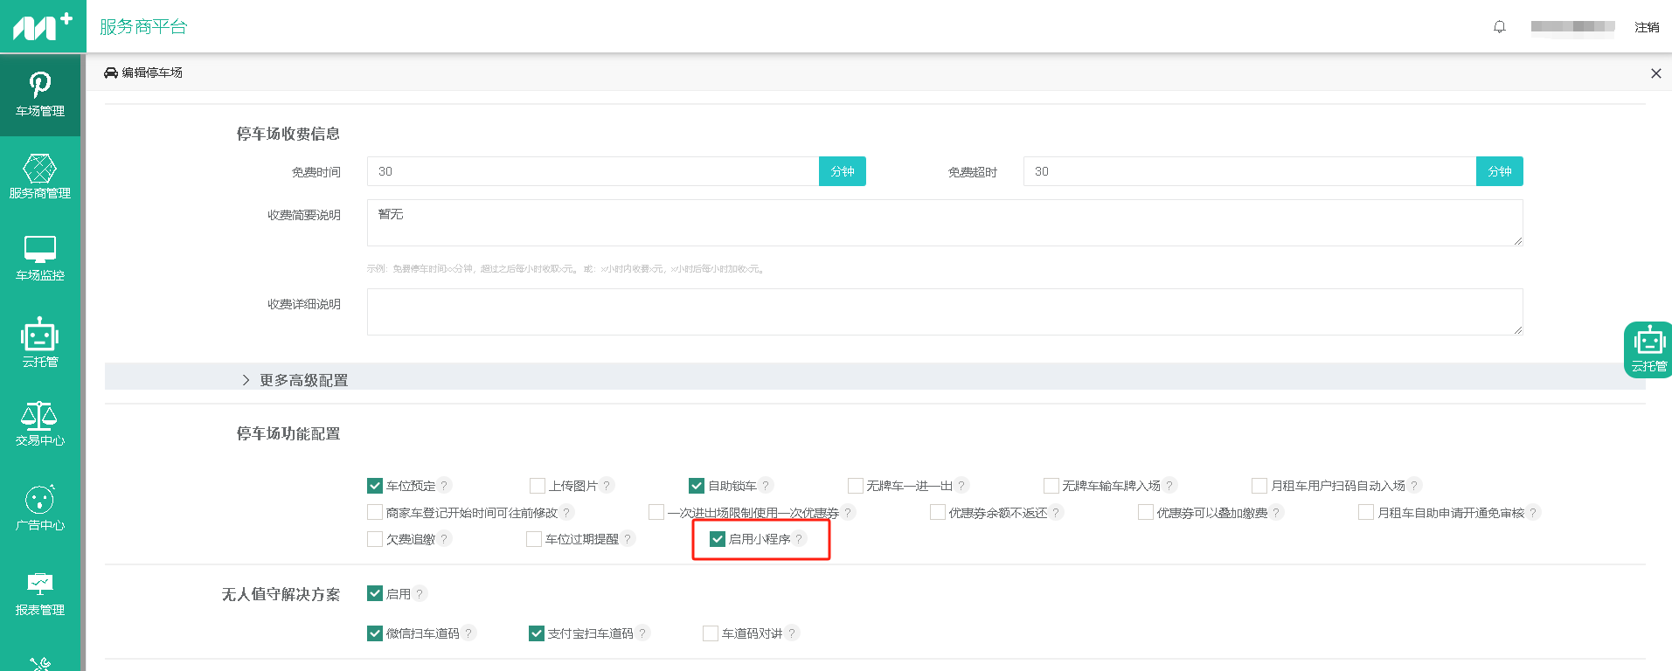The width and height of the screenshot is (1672, 671).
Task: Click the 注销 logout link
Action: pos(1647,27)
